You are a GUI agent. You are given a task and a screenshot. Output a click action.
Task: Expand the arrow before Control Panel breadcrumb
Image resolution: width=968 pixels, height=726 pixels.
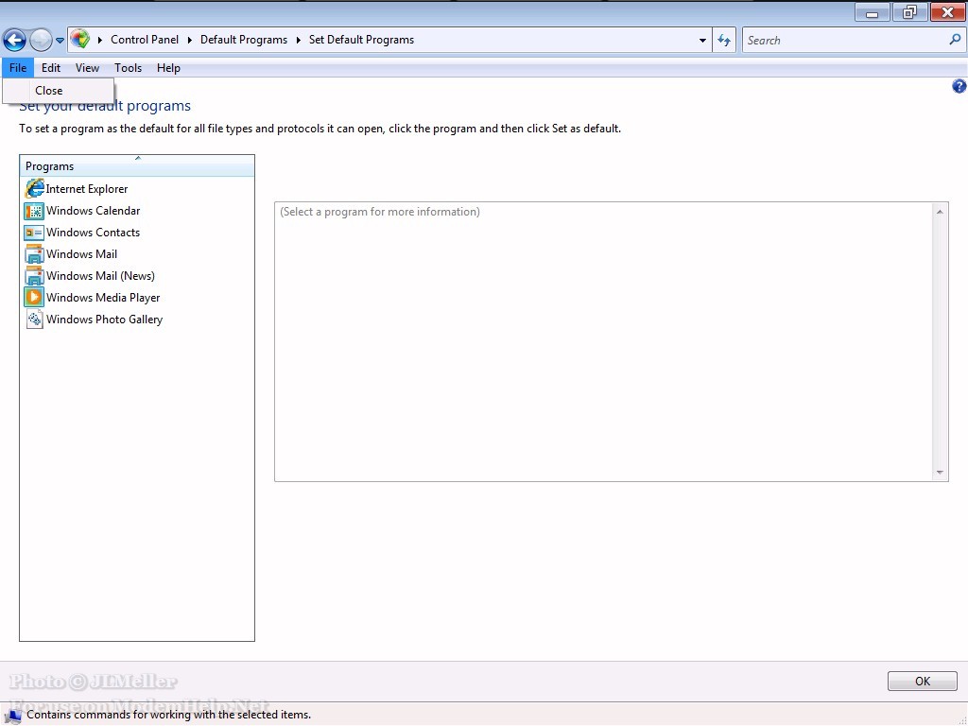(x=100, y=40)
